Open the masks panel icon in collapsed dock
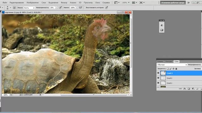202x113 pixels. coord(162,30)
